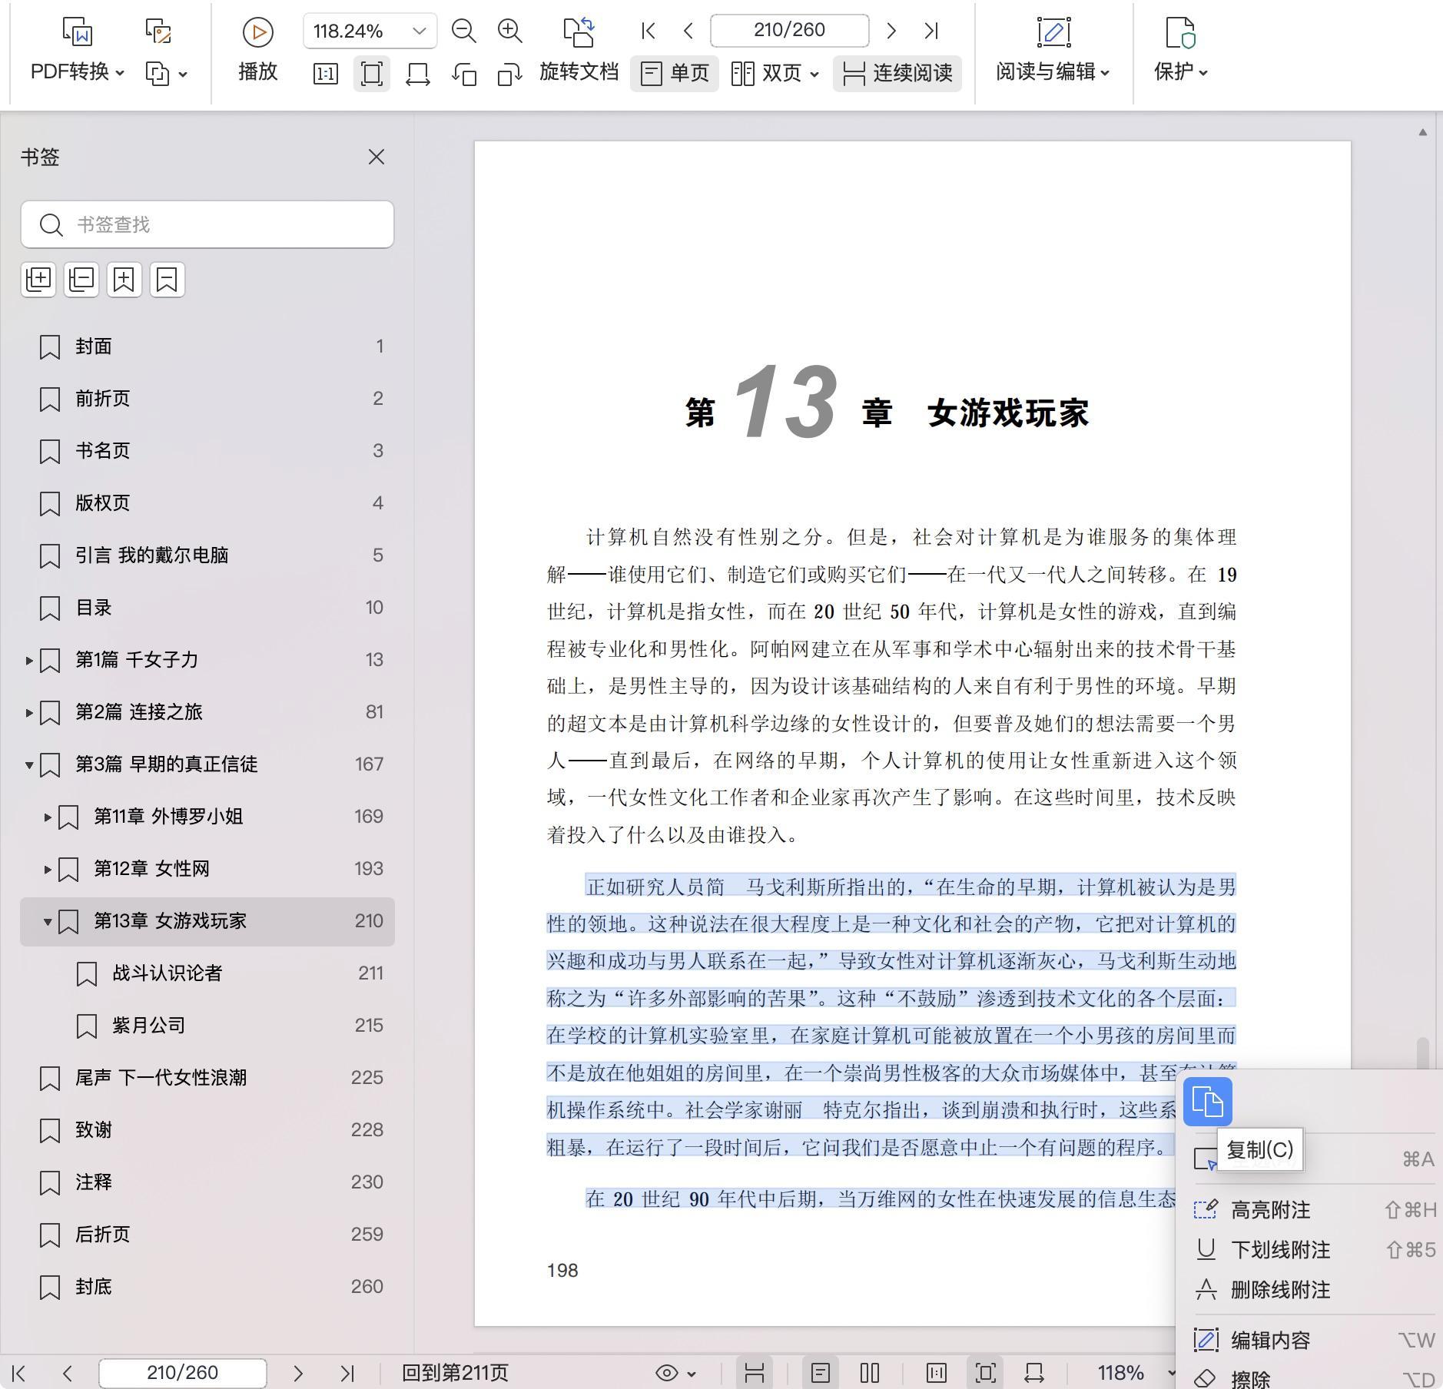Screen dimensions: 1443x1389
Task: Click the bookmark search field
Action: point(207,224)
